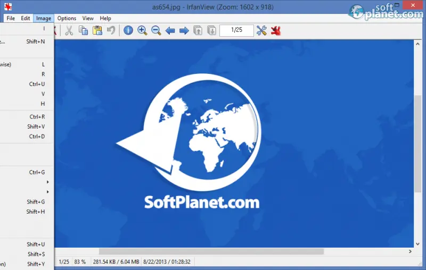This screenshot has width=426, height=270.
Task: Choose the menu entry with shortcut H
Action: [x=27, y=104]
